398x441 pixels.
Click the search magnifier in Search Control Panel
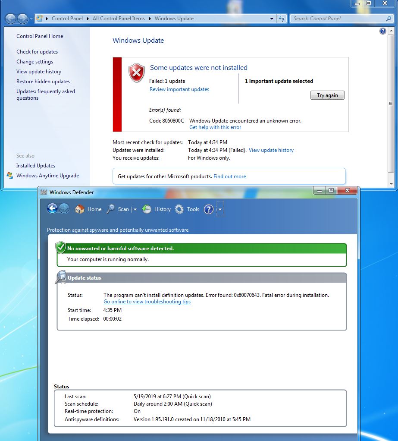[388, 19]
